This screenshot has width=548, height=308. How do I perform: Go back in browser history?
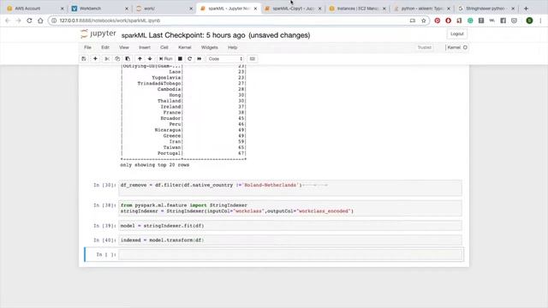[8, 21]
